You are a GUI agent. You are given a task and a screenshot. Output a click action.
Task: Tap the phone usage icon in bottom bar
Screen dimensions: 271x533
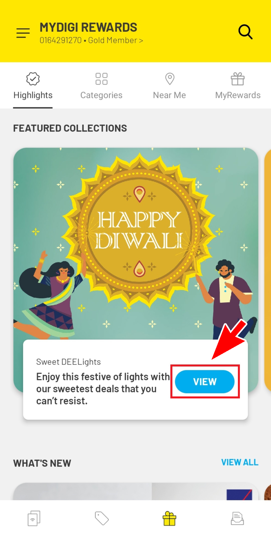click(x=34, y=518)
